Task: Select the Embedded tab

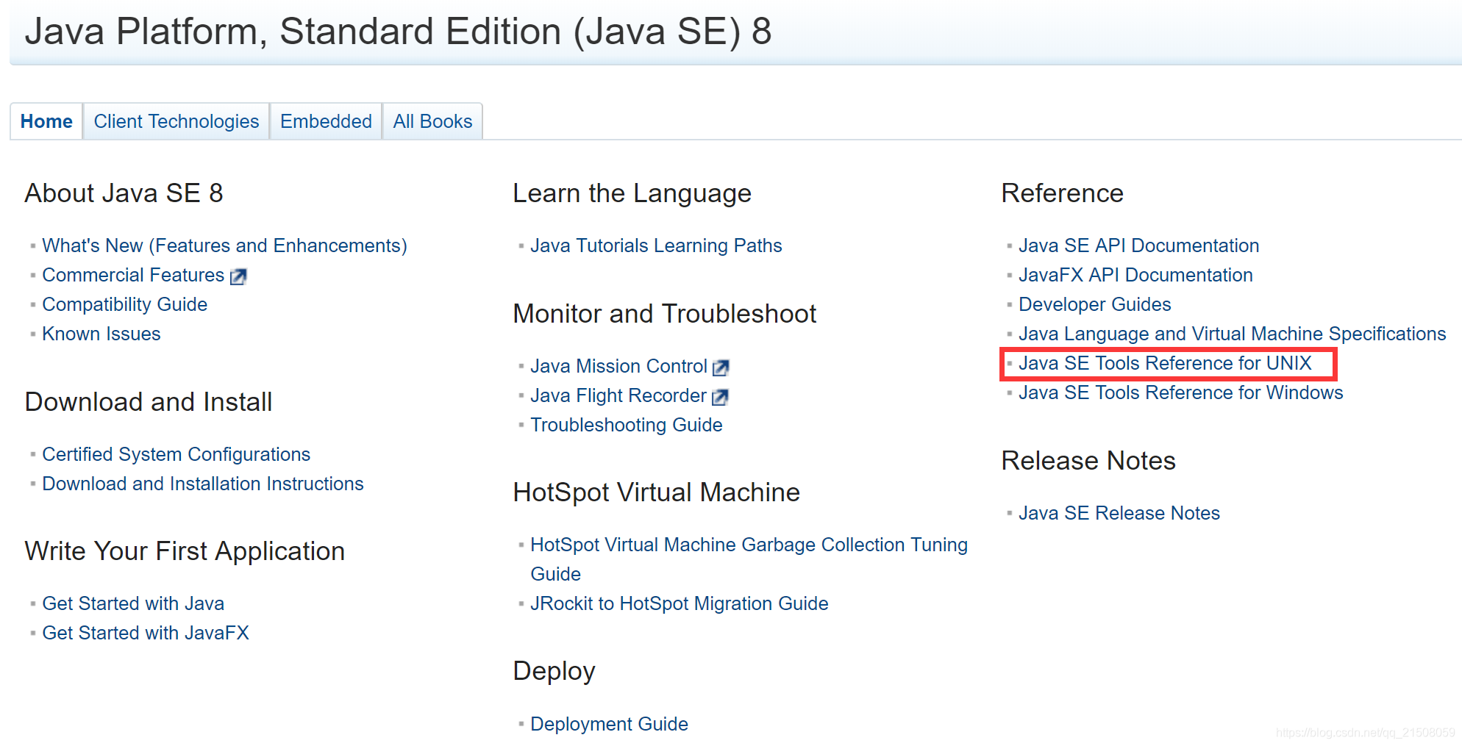Action: 326,121
